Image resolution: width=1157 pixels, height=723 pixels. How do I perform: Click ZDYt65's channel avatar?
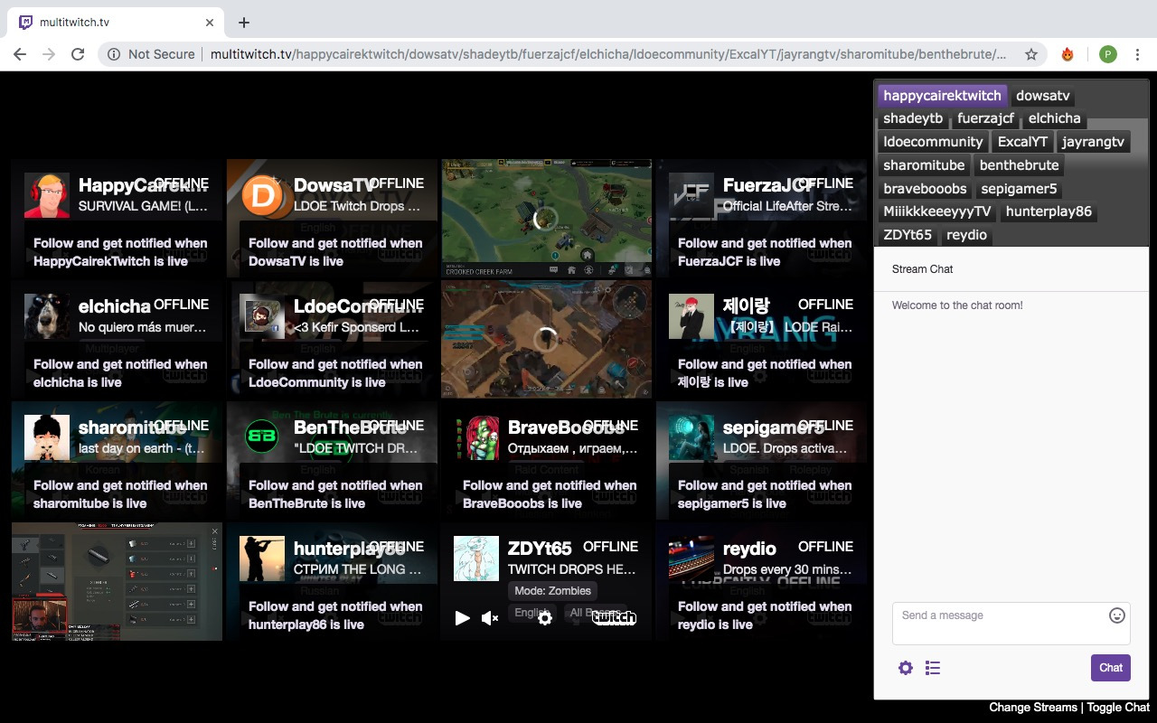pos(476,559)
